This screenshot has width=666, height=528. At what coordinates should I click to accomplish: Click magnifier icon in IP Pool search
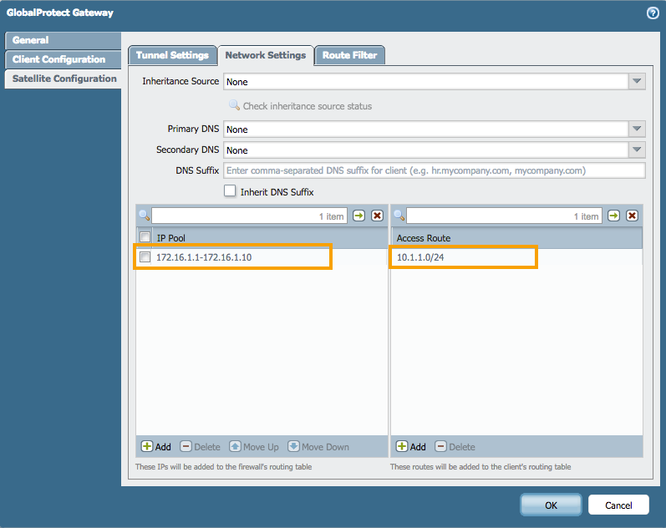[144, 216]
